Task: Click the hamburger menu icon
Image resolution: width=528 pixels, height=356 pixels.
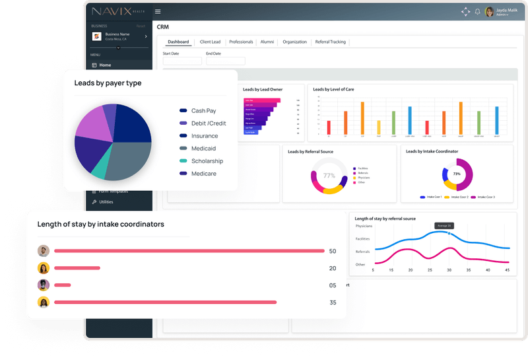Action: pyautogui.click(x=158, y=11)
